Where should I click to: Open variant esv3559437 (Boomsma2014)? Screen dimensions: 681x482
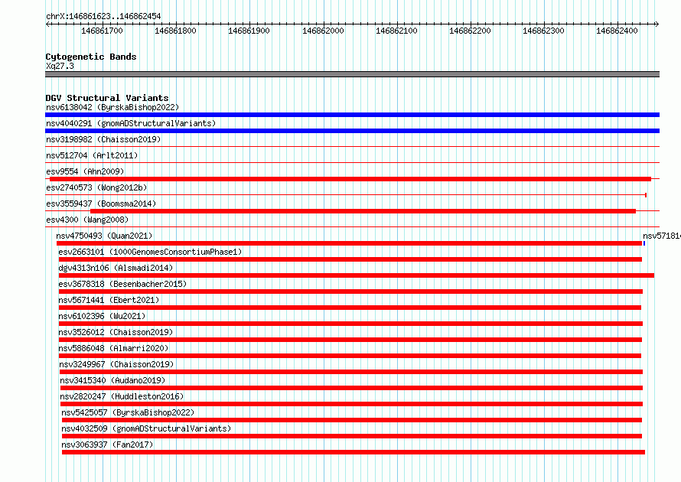[101, 204]
